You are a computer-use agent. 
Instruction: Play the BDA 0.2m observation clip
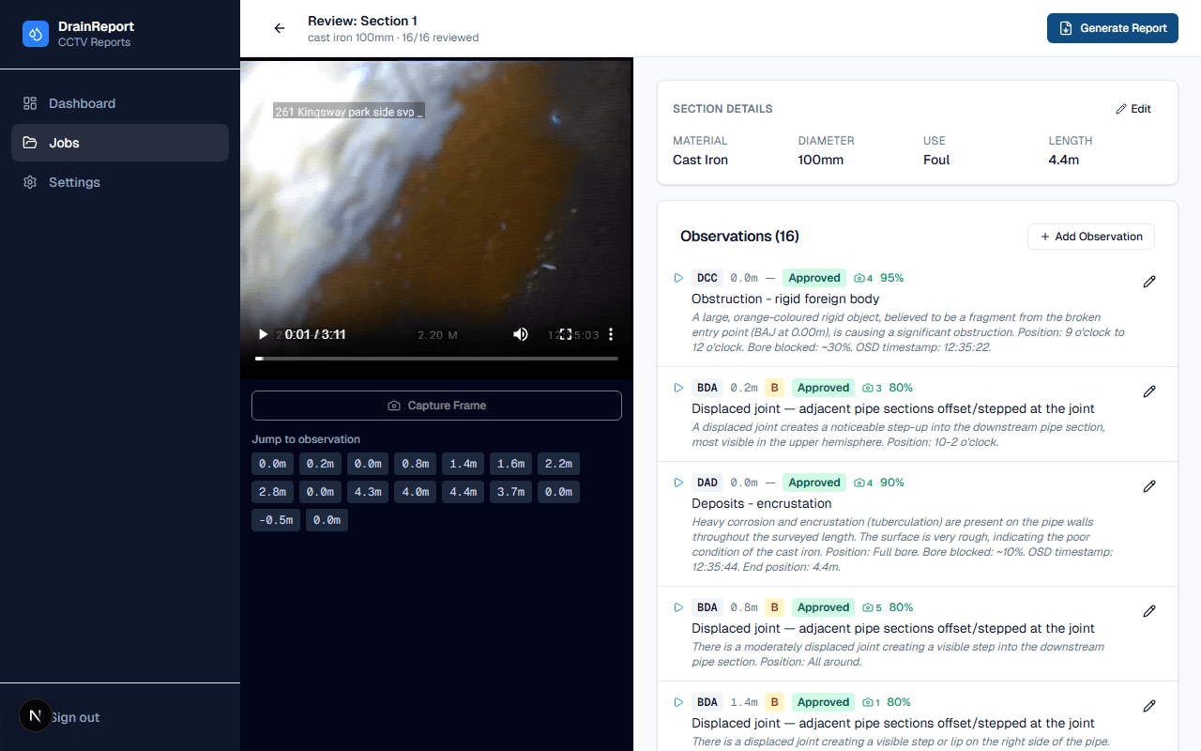(678, 388)
